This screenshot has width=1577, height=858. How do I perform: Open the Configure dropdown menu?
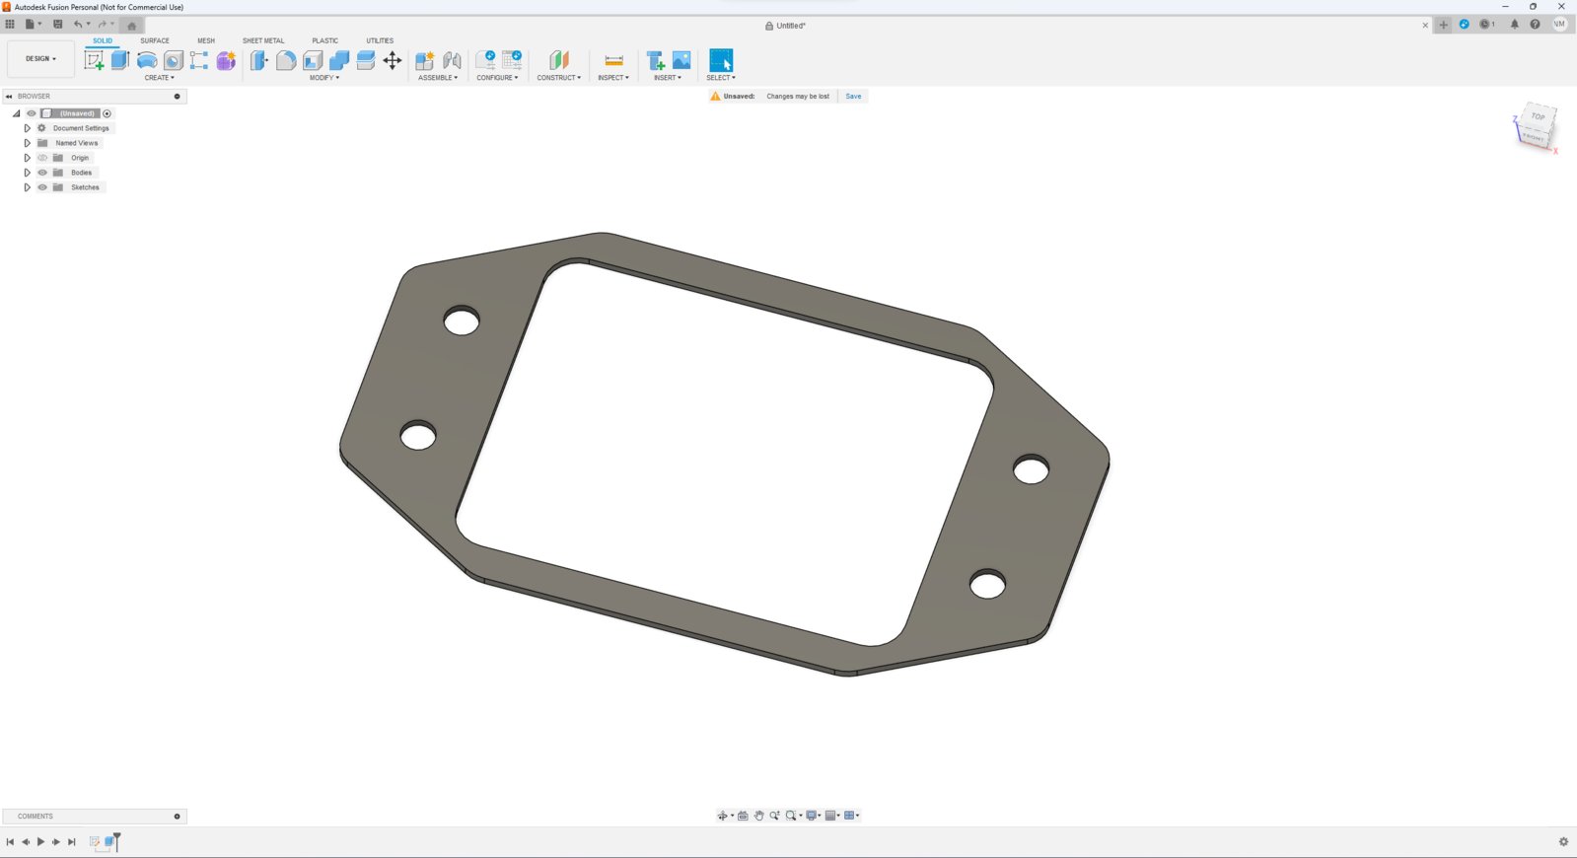(497, 77)
